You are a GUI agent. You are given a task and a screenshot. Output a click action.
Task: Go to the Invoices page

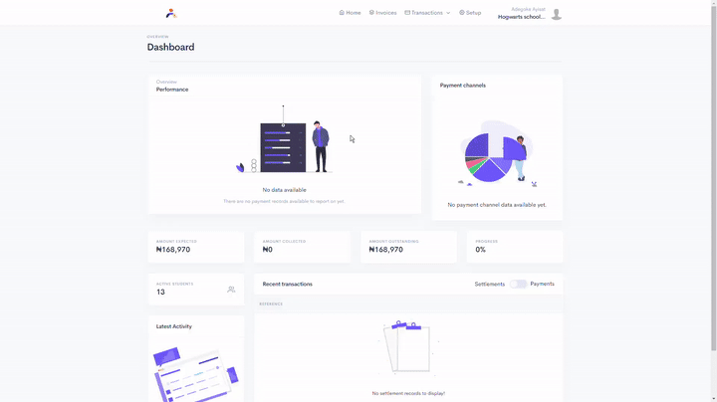[x=385, y=13]
